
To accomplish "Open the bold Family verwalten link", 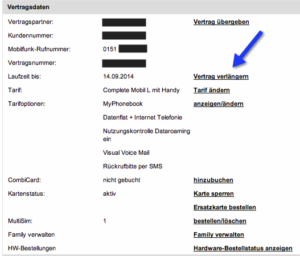I will coord(219,234).
